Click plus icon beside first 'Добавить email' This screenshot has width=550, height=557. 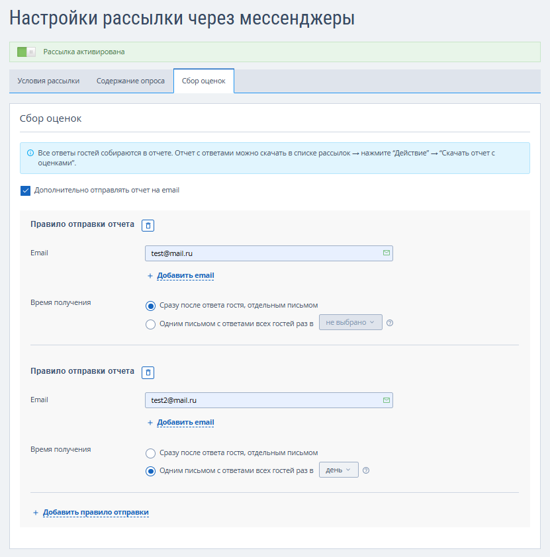click(x=150, y=276)
